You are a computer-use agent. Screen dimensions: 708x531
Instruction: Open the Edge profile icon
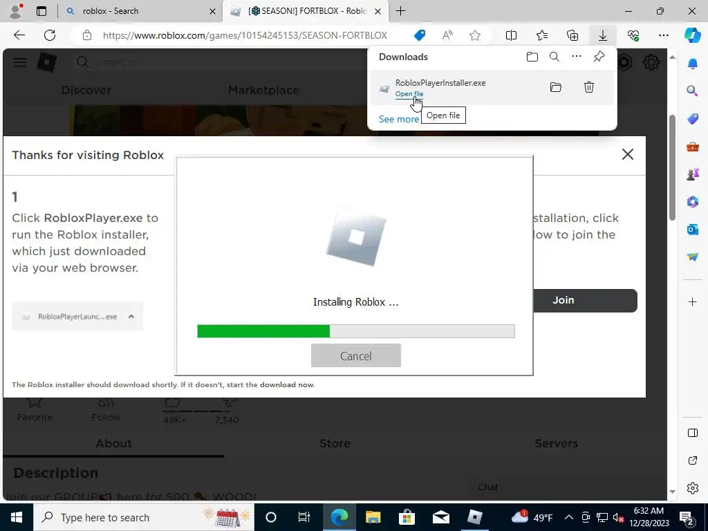click(17, 11)
